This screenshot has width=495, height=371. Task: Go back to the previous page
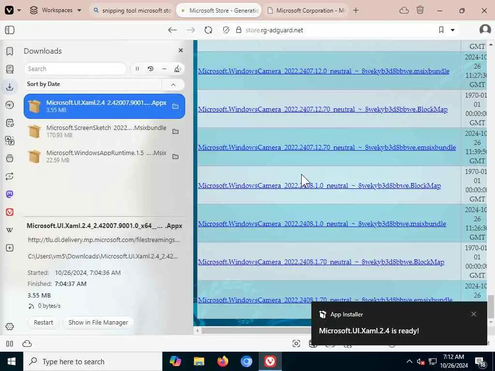[173, 30]
